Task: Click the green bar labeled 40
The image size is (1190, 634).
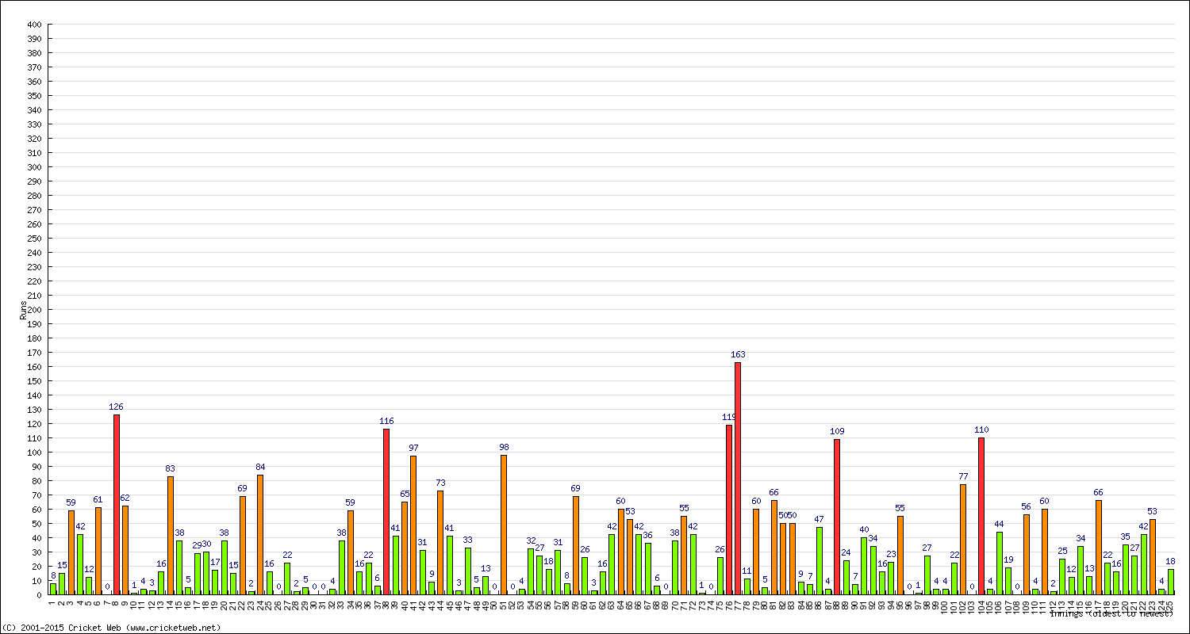Action: coord(864,566)
